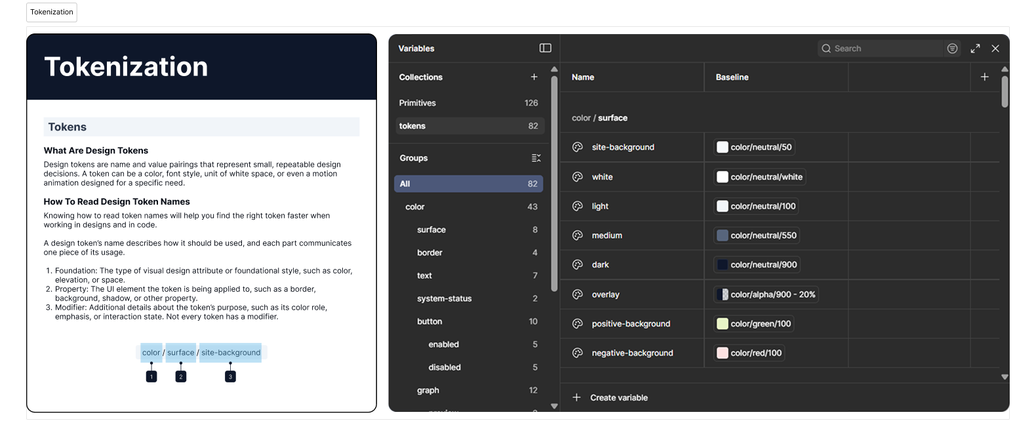Click the color/neutral/550 swatch for medium
Viewport: 1036px width, 446px height.
point(723,235)
